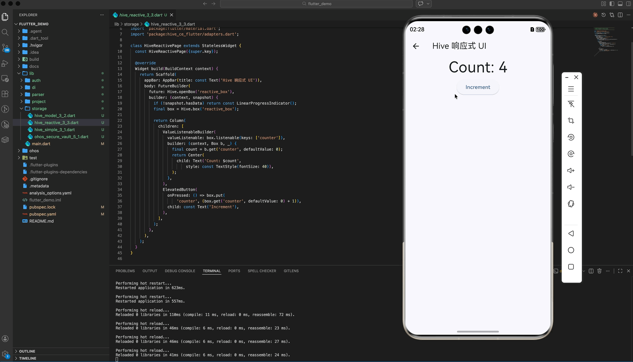Collapse the storage folder

point(39,108)
